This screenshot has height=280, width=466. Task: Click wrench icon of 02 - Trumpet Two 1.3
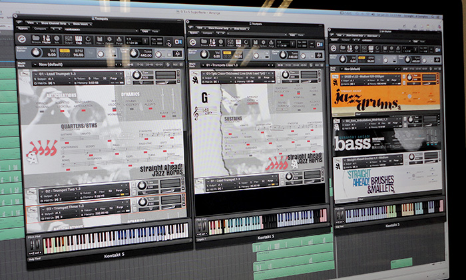point(31,192)
